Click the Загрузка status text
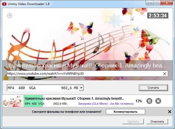 click(x=106, y=104)
